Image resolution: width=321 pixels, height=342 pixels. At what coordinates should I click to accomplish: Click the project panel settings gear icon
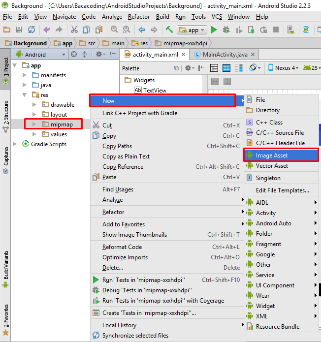point(100,54)
